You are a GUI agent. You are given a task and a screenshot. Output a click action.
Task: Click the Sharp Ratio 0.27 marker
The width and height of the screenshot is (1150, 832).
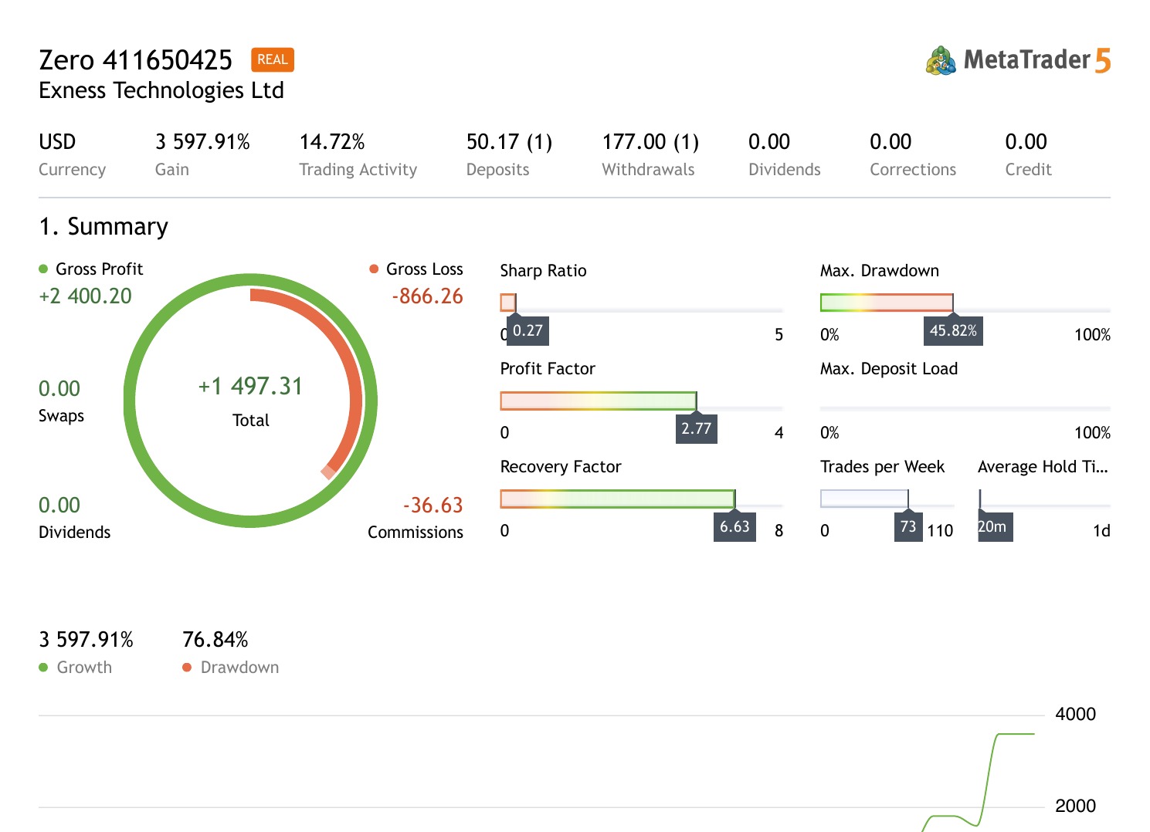pos(528,330)
